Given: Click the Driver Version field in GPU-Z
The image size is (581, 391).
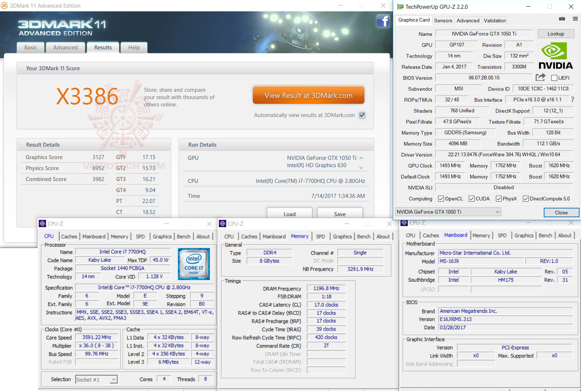Looking at the screenshot, I should pyautogui.click(x=504, y=154).
